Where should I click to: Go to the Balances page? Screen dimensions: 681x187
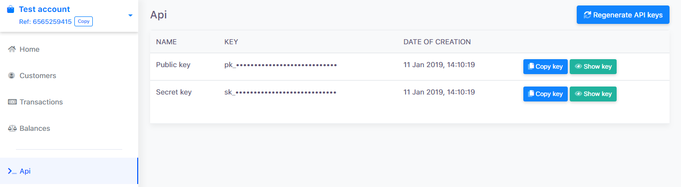69,128
